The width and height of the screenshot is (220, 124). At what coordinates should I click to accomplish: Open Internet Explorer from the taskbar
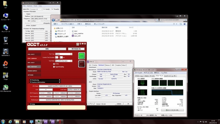coord(10,122)
